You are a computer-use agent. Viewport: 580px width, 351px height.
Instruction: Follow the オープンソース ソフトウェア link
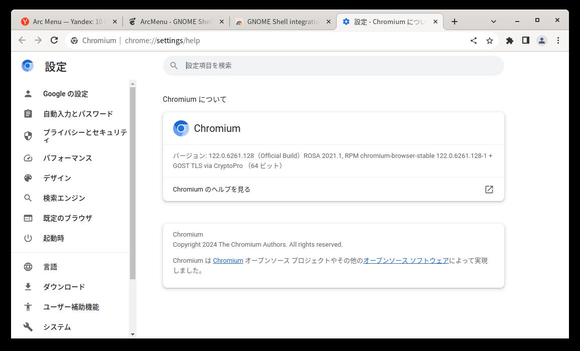(x=406, y=261)
